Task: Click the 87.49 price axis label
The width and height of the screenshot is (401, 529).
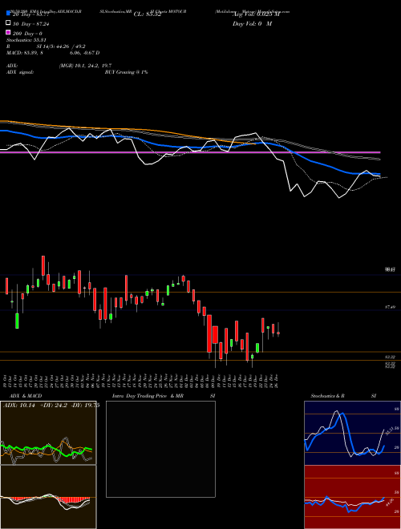Action: [390, 307]
